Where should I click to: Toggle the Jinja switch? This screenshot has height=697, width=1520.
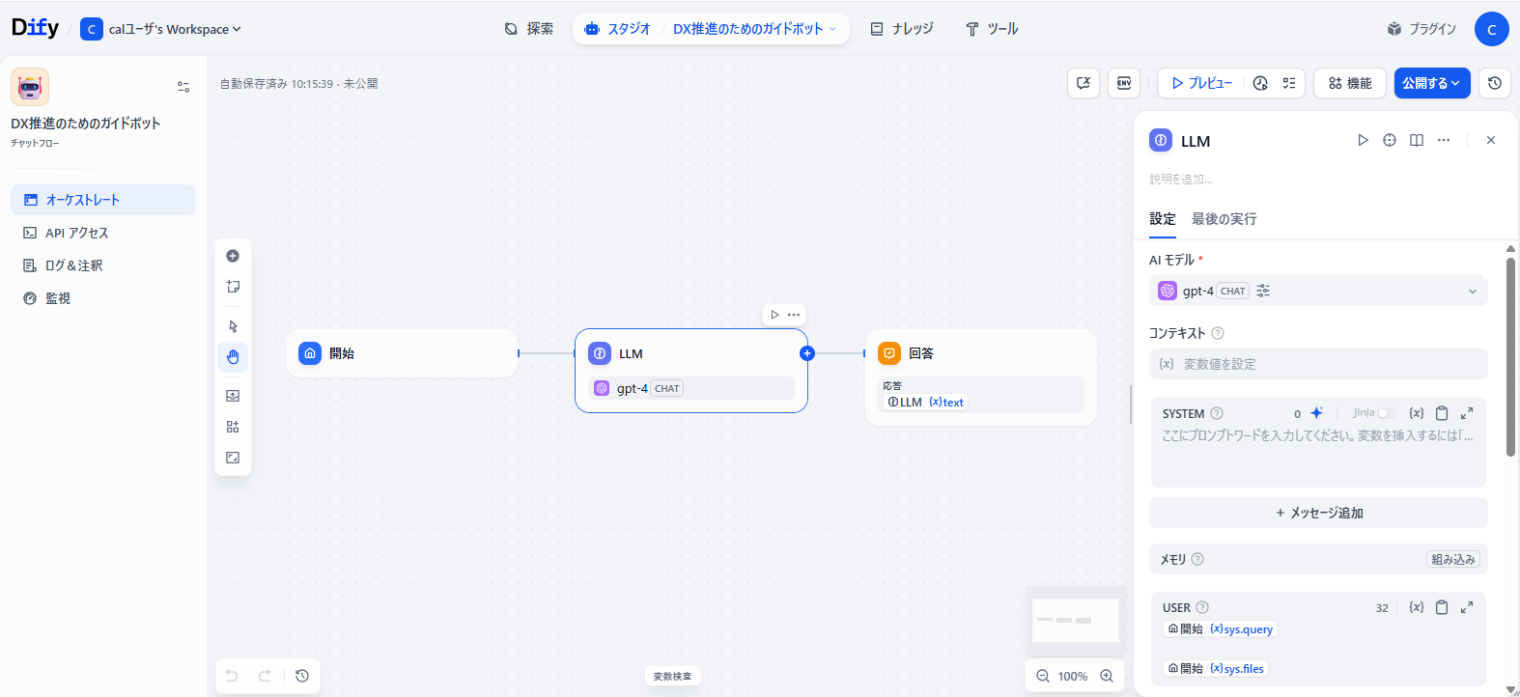click(1386, 413)
